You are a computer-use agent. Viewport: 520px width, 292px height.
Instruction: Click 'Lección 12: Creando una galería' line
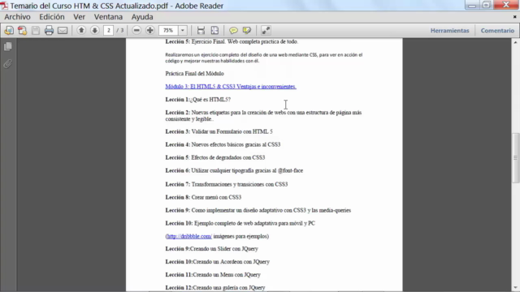tap(215, 287)
